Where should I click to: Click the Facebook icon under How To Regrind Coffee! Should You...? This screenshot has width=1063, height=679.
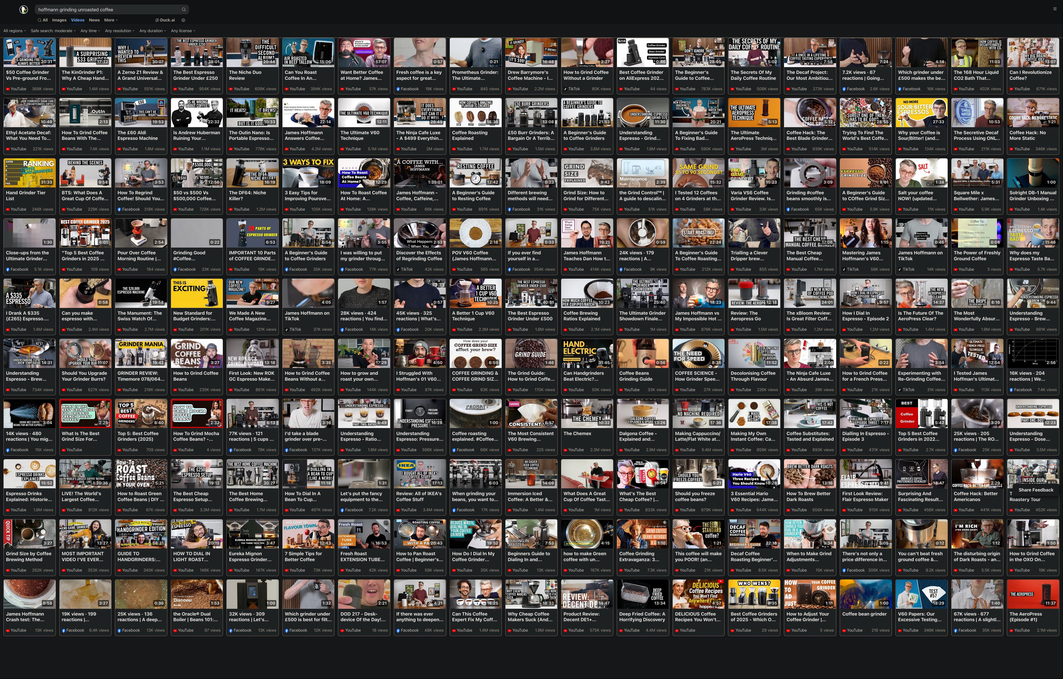[x=119, y=210]
